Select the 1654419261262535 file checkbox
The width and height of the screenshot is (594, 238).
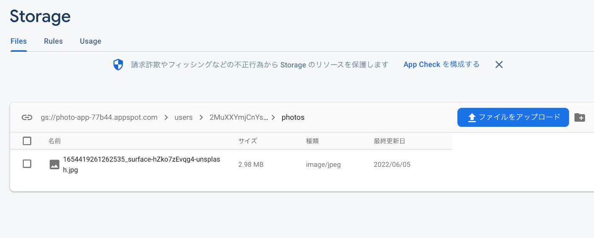click(x=27, y=164)
